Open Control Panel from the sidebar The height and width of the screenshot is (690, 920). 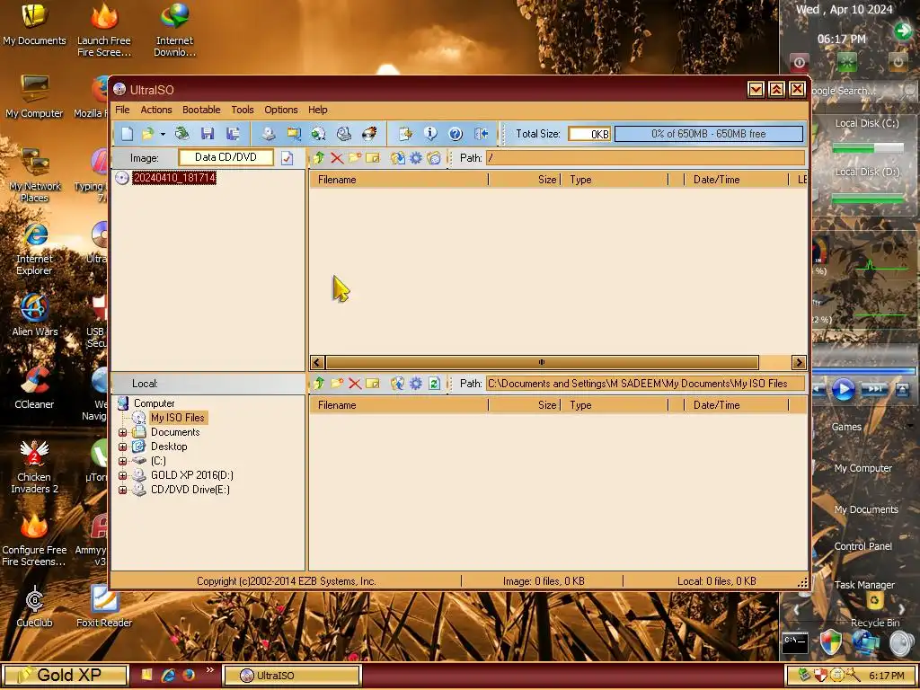pos(863,546)
